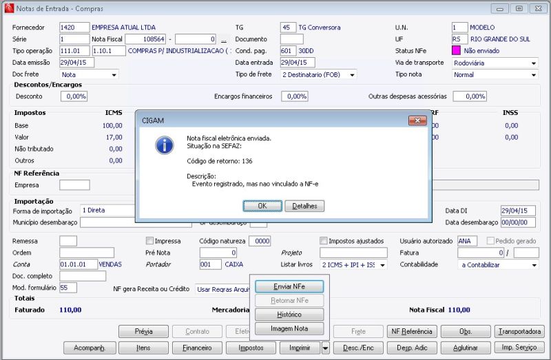Click the Usuário autorizado field ANA
This screenshot has width=551, height=360.
point(468,241)
